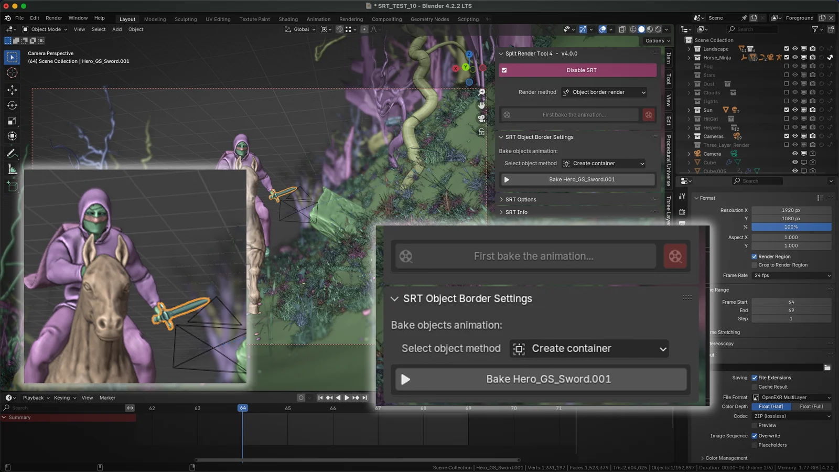Hide the Landscape collection with eye toggle
839x472 pixels.
tap(794, 48)
